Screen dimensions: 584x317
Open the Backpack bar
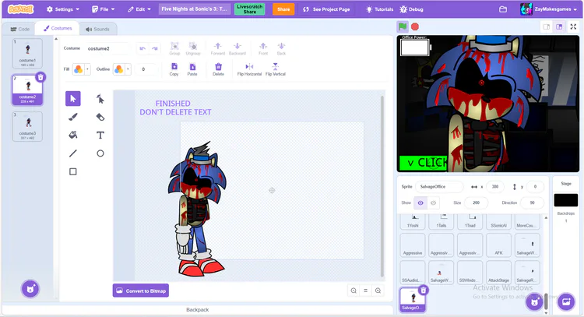[198, 309]
